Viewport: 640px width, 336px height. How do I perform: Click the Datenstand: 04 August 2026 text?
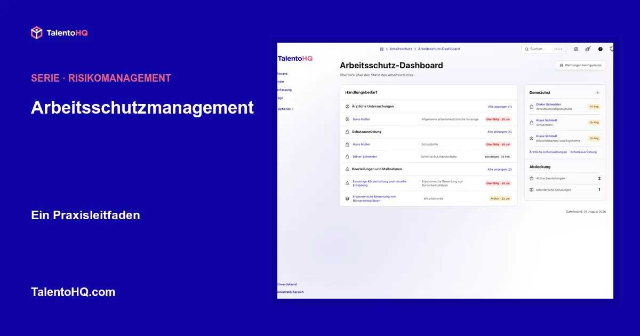586,212
